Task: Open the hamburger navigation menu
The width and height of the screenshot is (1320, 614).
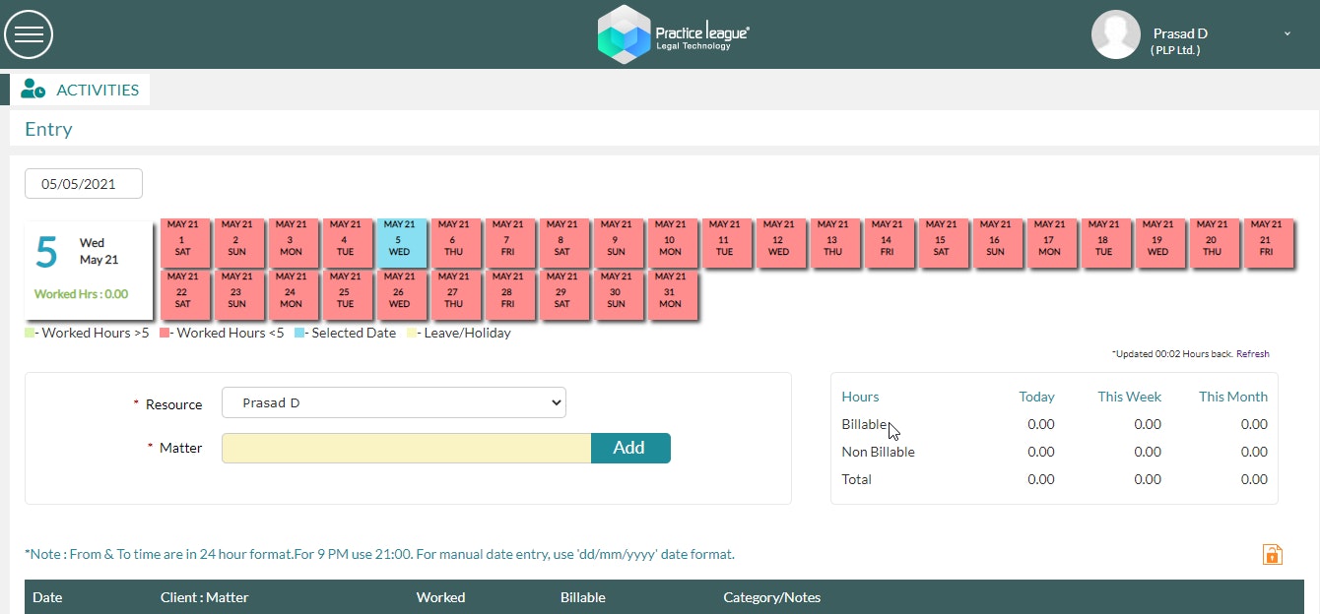Action: click(29, 34)
